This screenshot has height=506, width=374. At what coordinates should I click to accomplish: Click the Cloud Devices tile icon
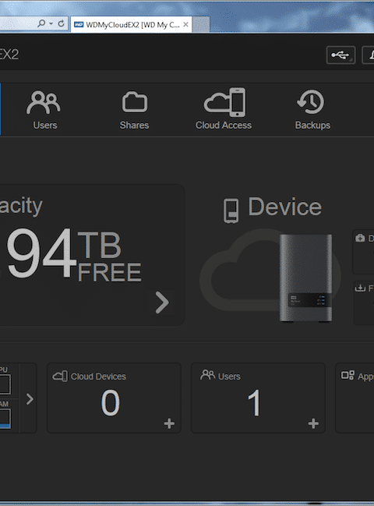(x=60, y=377)
